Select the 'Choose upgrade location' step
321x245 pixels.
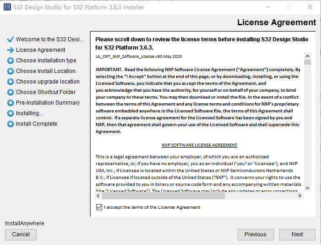click(48, 82)
